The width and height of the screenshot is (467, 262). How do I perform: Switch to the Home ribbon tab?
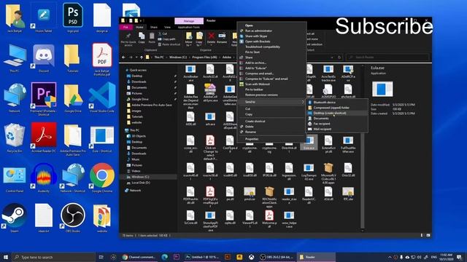(x=139, y=27)
